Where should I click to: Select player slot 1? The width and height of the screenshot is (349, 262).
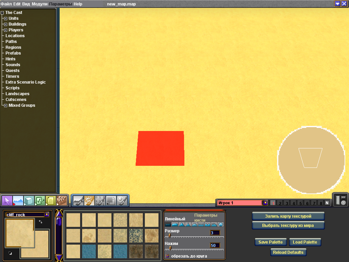pyautogui.click(x=273, y=203)
